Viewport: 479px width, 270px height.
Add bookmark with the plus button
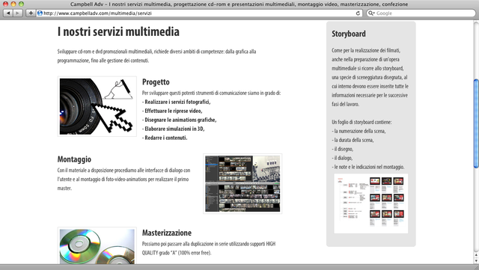click(x=31, y=13)
